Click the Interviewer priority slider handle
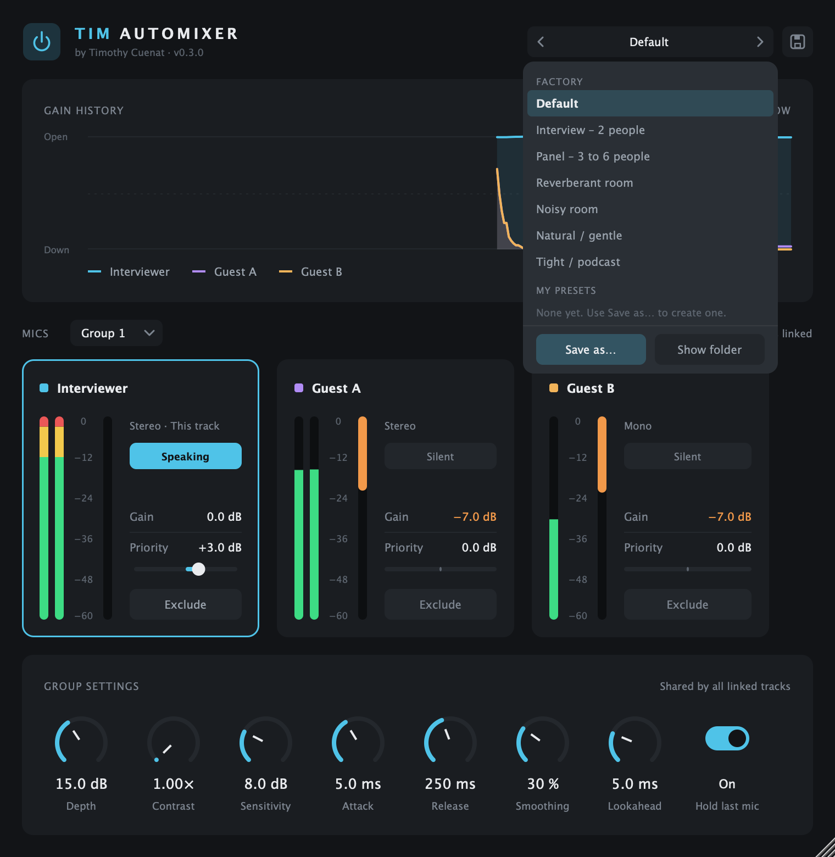This screenshot has height=857, width=835. [x=199, y=569]
